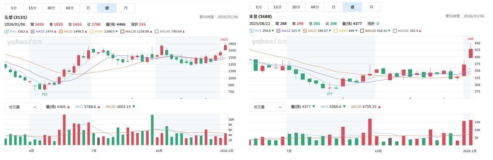Screen dimensions: 493x160
Task: Click latest candlestick marked 1820 high
Action: pos(225,48)
